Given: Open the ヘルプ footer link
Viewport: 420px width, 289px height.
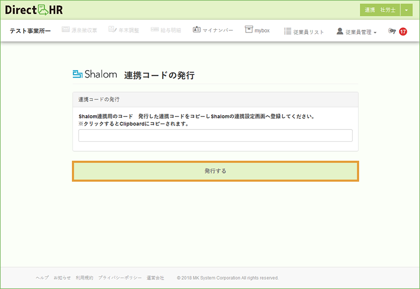Looking at the screenshot, I should [43, 278].
